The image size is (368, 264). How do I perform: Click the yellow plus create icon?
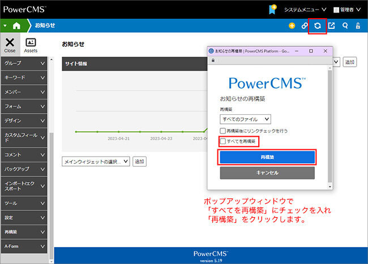coord(292,25)
